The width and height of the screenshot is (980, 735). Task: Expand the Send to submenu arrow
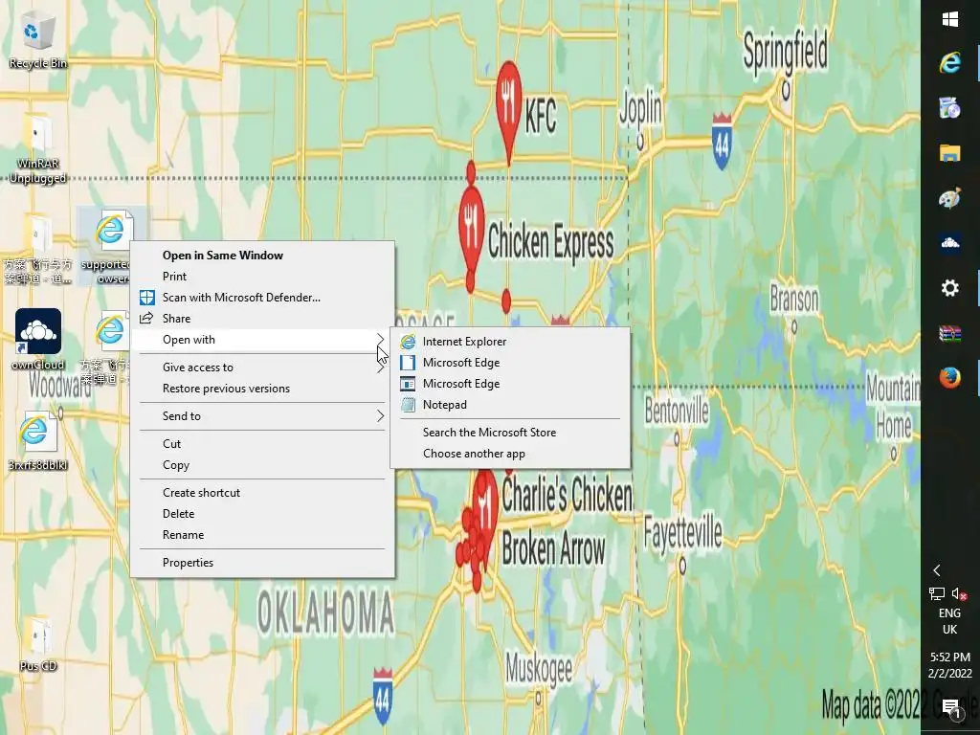tap(380, 416)
